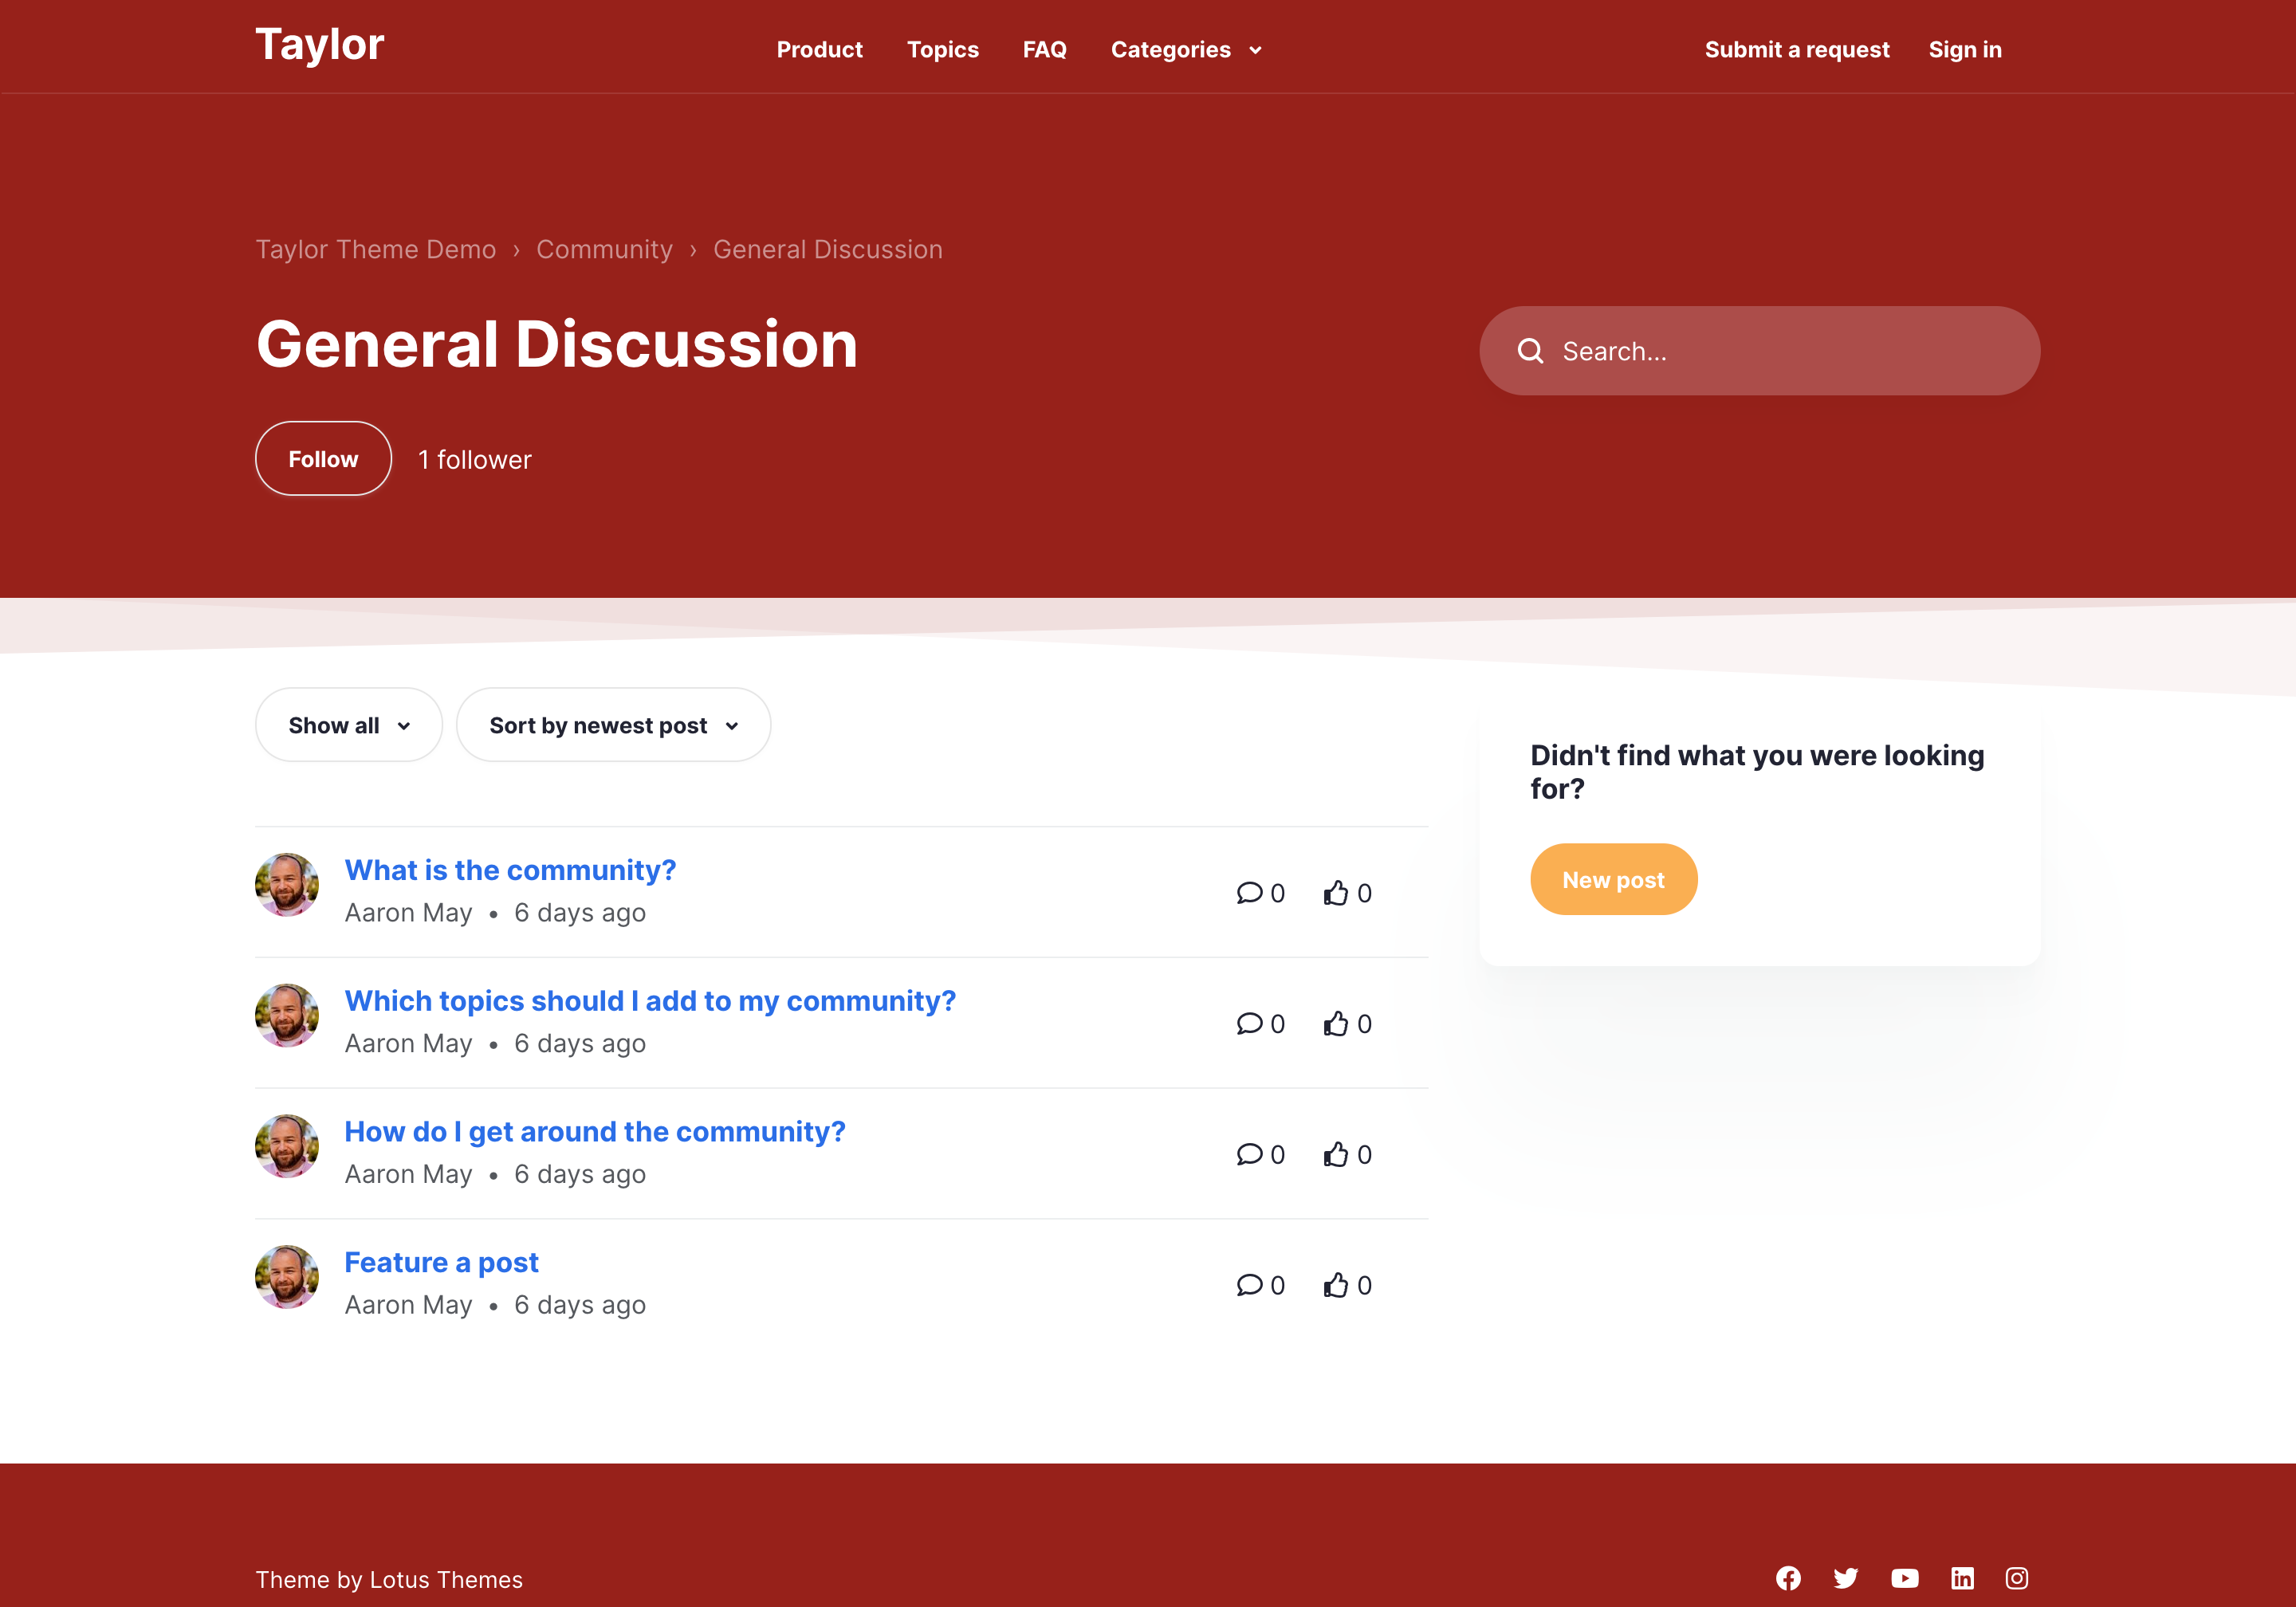Open the Twitter icon in footer
Viewport: 2296px width, 1607px height.
(1846, 1578)
